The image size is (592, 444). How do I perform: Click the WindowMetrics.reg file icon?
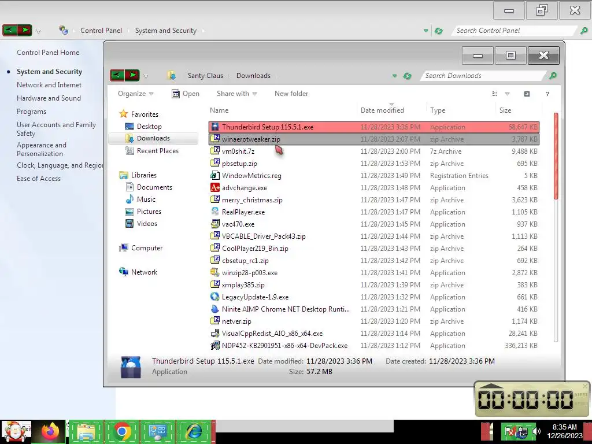click(x=215, y=175)
